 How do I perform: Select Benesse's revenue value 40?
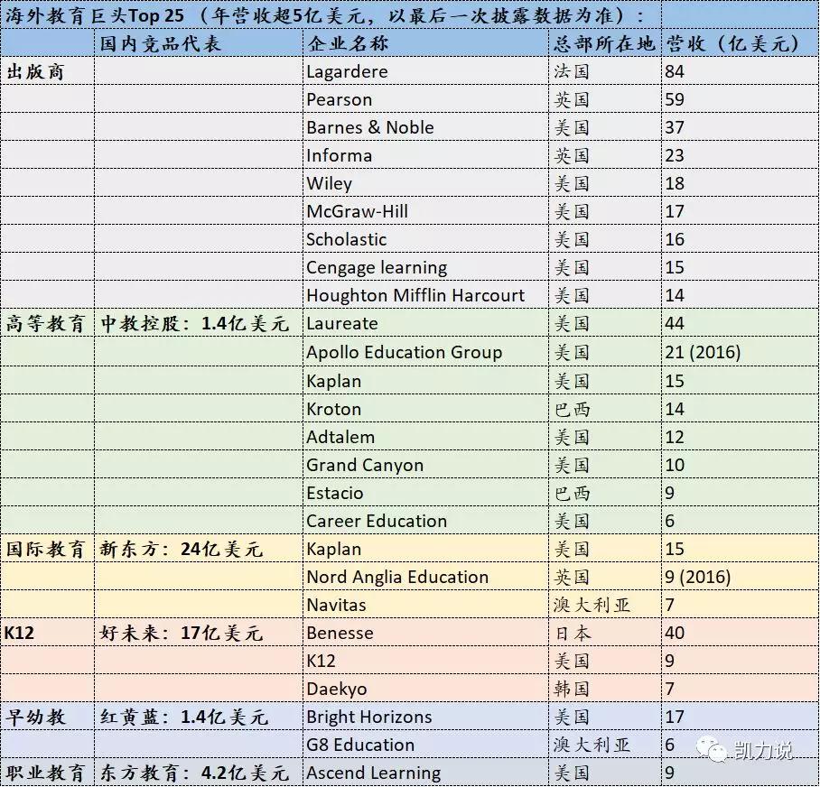point(675,633)
